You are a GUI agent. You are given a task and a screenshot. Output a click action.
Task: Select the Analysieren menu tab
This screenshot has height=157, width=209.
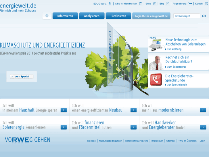click(x=92, y=16)
